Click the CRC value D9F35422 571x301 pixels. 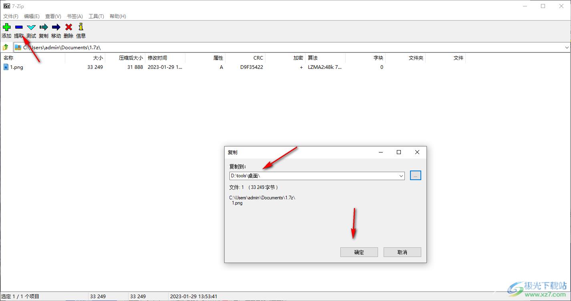tap(251, 67)
